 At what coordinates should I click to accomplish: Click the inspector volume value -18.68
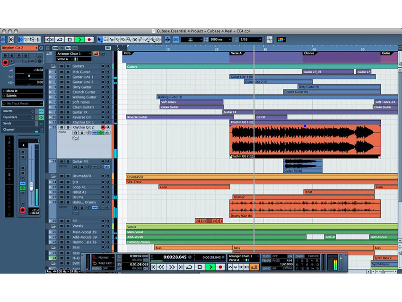click(29, 70)
